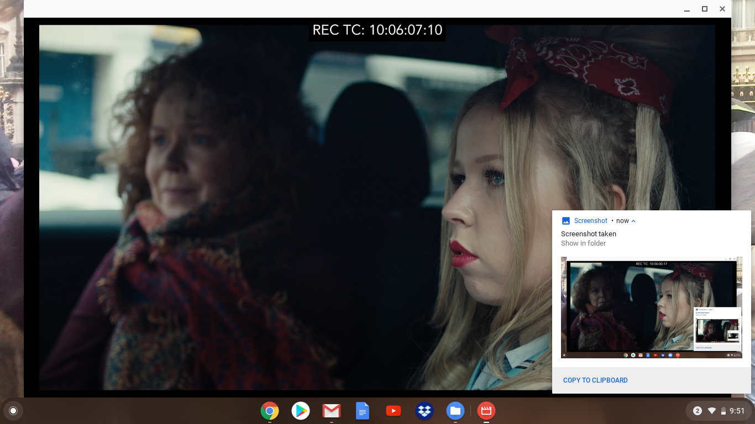Select the red video player shelf icon
Image resolution: width=755 pixels, height=424 pixels.
tap(486, 411)
